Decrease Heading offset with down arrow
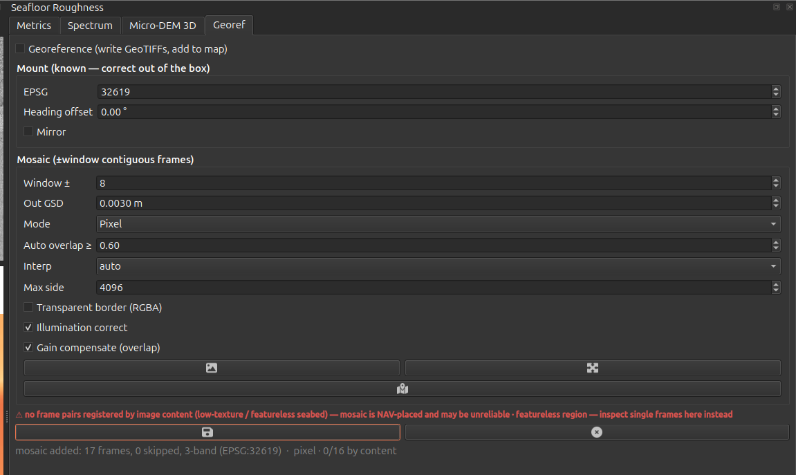 click(776, 115)
